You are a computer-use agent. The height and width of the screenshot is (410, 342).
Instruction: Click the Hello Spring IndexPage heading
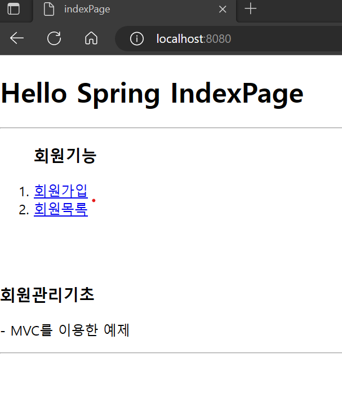pos(152,94)
